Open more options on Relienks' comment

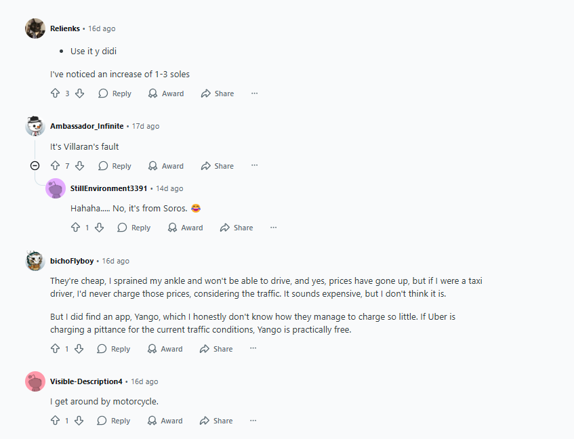click(254, 93)
